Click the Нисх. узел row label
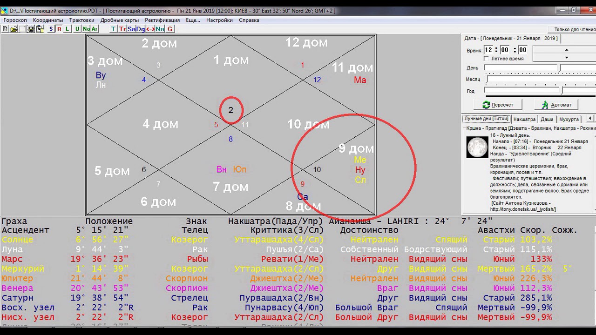596x335 pixels. click(28, 318)
